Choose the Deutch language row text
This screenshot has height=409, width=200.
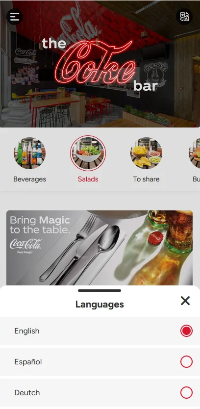pos(27,392)
